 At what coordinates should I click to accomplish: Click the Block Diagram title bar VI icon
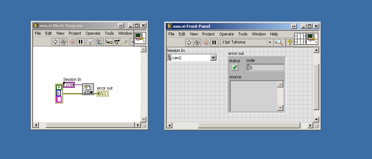point(36,26)
